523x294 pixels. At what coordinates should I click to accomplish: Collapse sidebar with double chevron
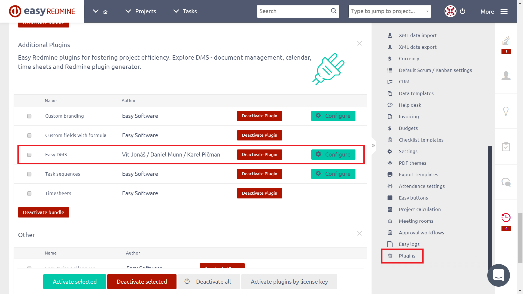tap(373, 146)
